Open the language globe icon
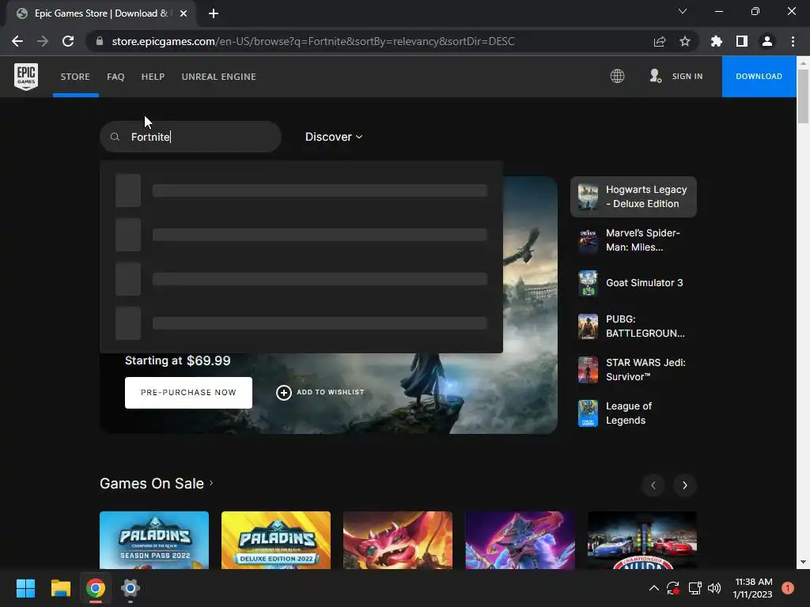810x607 pixels. point(617,77)
